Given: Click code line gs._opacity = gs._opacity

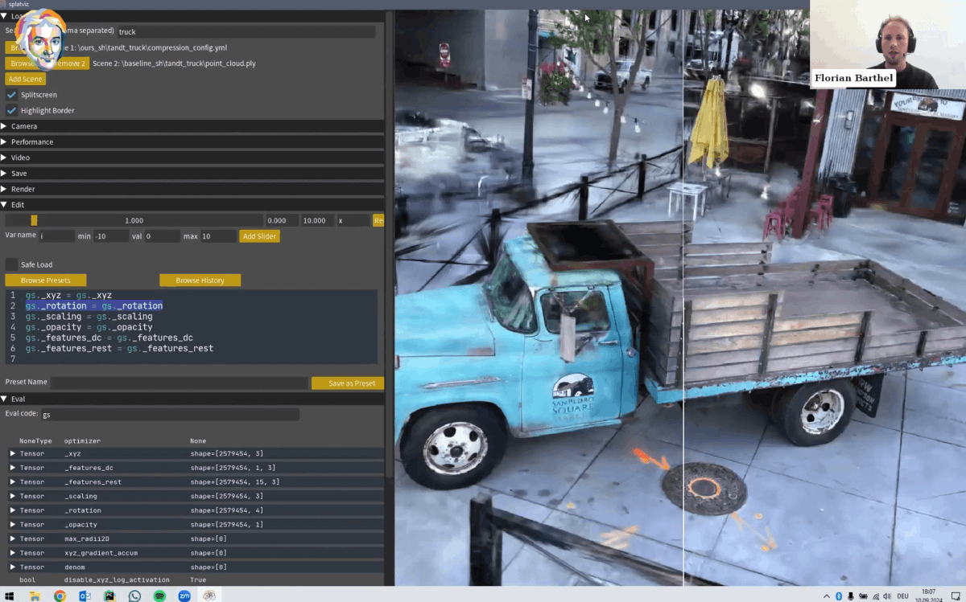Looking at the screenshot, I should 89,327.
